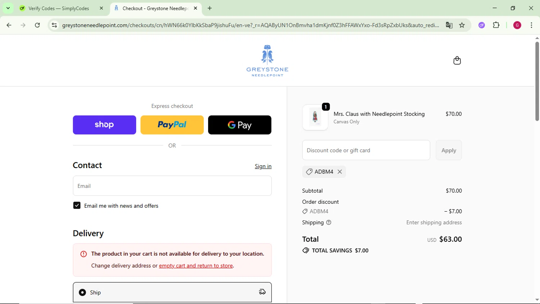Reload the checkout page
The height and width of the screenshot is (304, 540).
coord(37,25)
